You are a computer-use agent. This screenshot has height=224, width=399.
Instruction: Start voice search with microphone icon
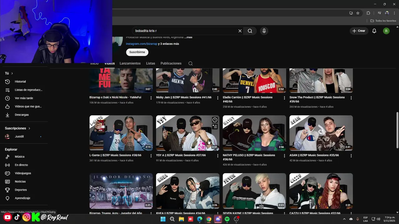(264, 31)
